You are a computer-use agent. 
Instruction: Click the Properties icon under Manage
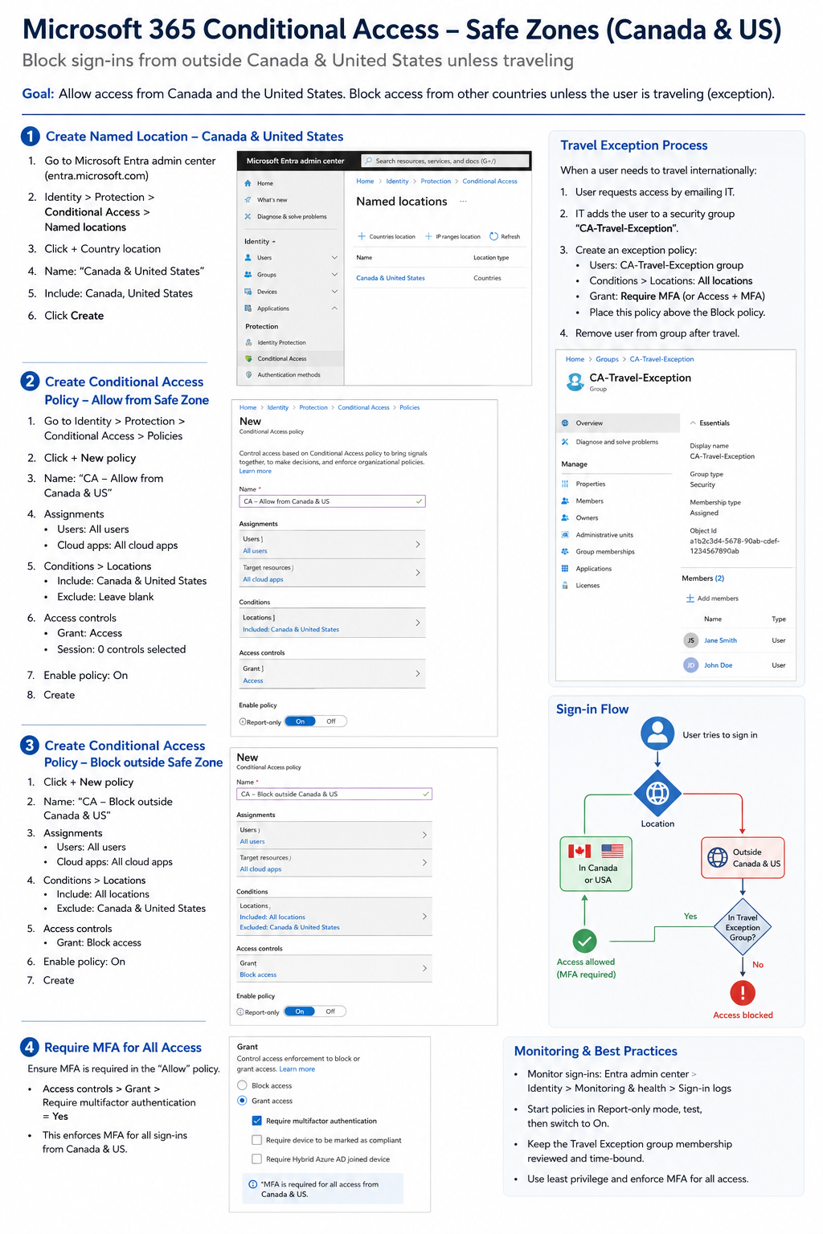pyautogui.click(x=565, y=484)
